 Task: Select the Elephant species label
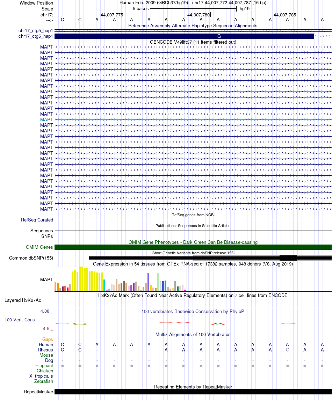coord(44,365)
